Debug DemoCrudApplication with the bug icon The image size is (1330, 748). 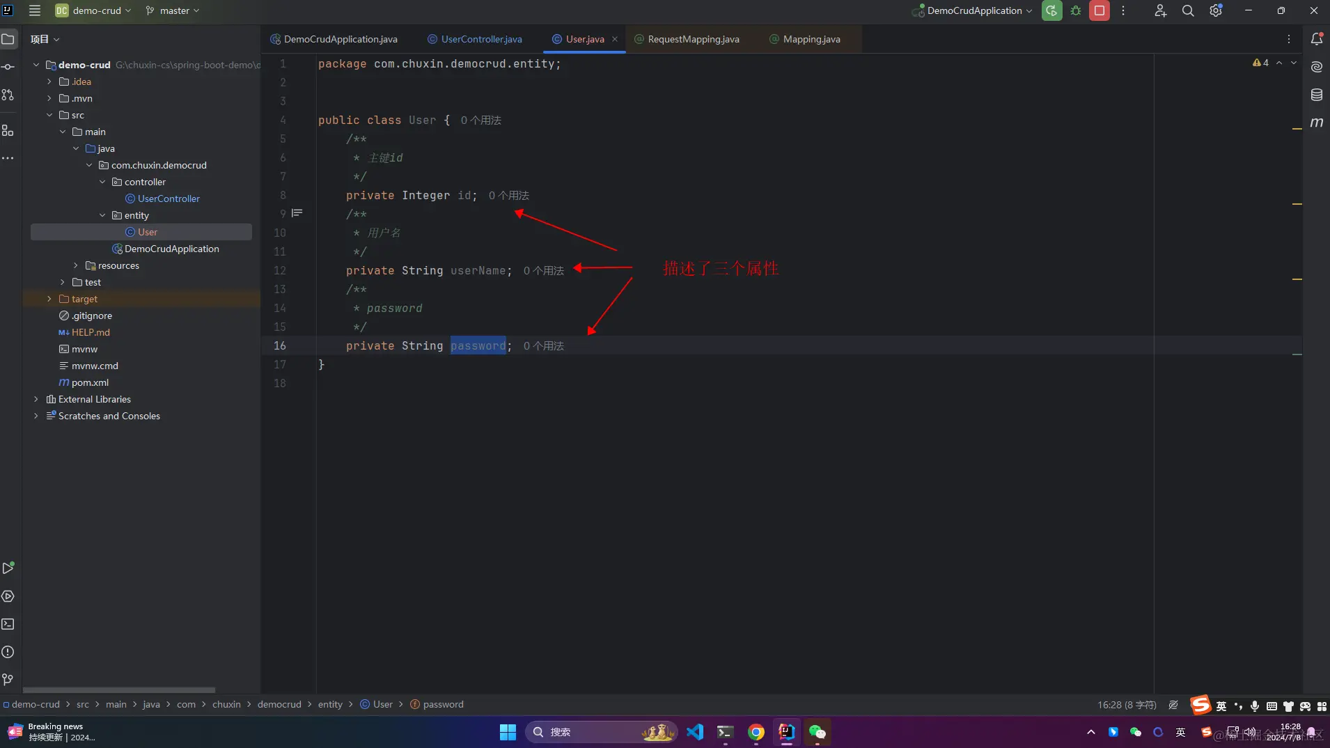[x=1076, y=10]
